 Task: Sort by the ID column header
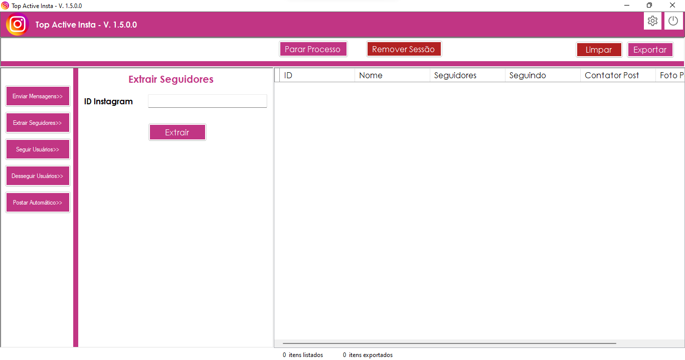317,75
